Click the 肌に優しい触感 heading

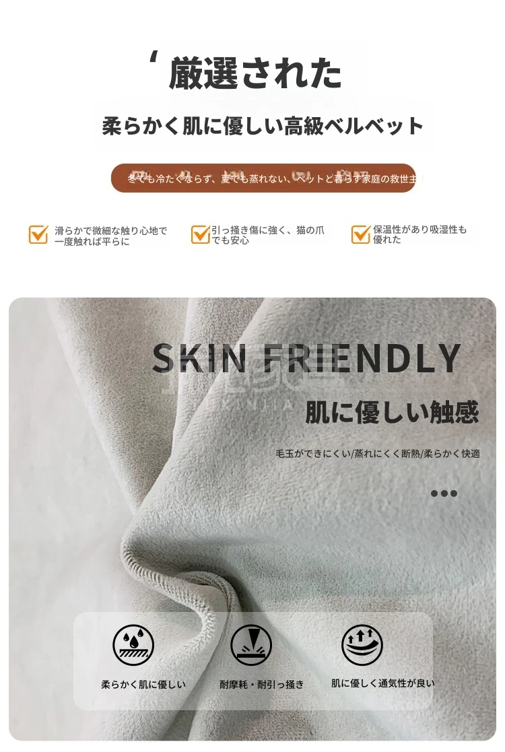click(392, 412)
